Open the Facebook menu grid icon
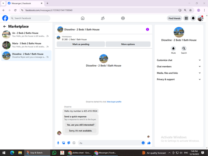The image size is (208, 156). pos(186,18)
